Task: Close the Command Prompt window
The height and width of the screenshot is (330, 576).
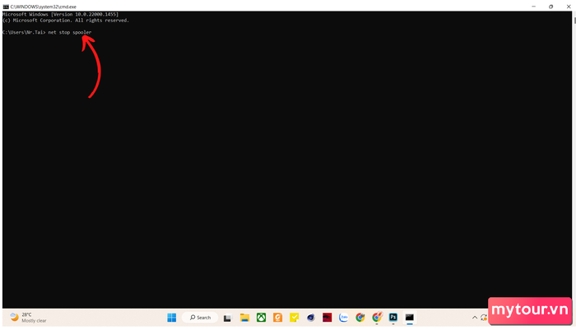Action: click(x=568, y=7)
